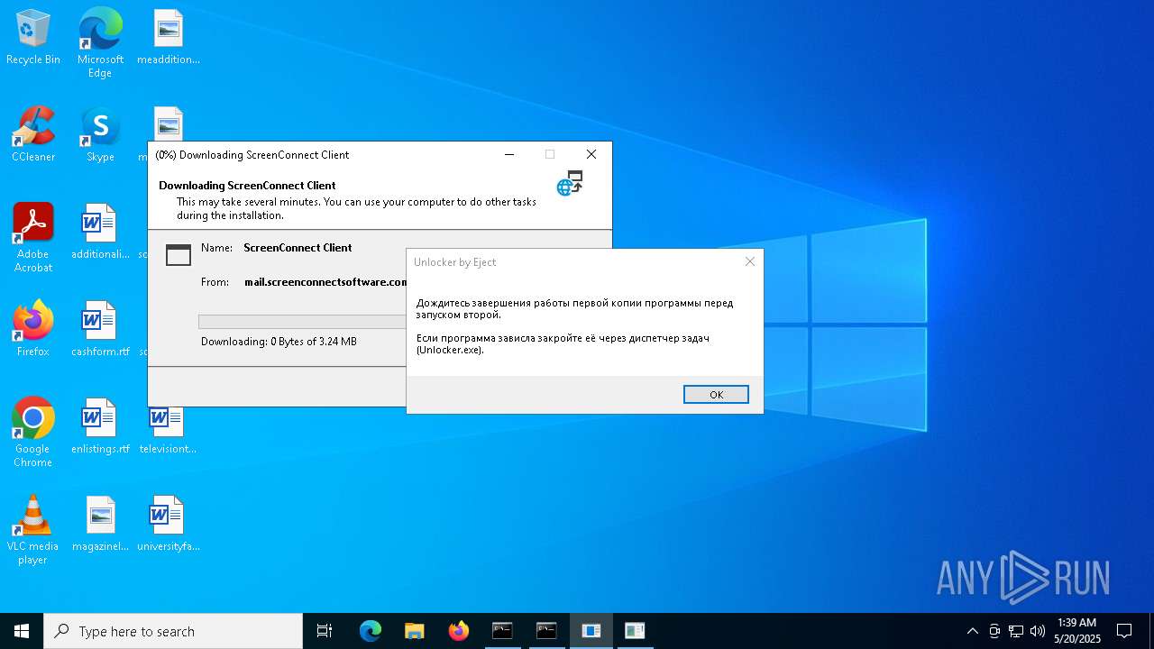Image resolution: width=1154 pixels, height=649 pixels.
Task: Click the Meet Now tray icon
Action: (x=994, y=631)
